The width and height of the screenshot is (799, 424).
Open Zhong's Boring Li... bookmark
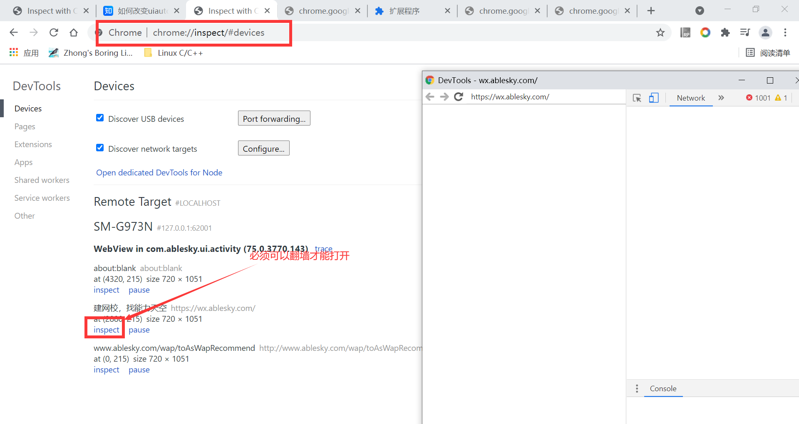[x=90, y=53]
